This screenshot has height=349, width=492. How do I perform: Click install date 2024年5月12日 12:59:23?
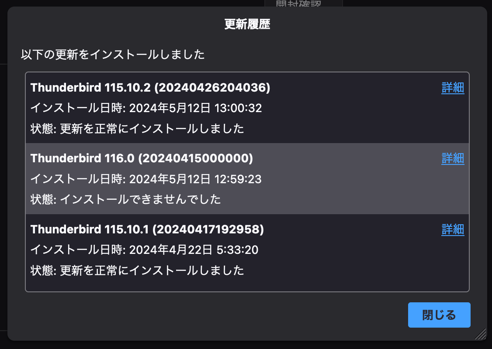pyautogui.click(x=146, y=179)
